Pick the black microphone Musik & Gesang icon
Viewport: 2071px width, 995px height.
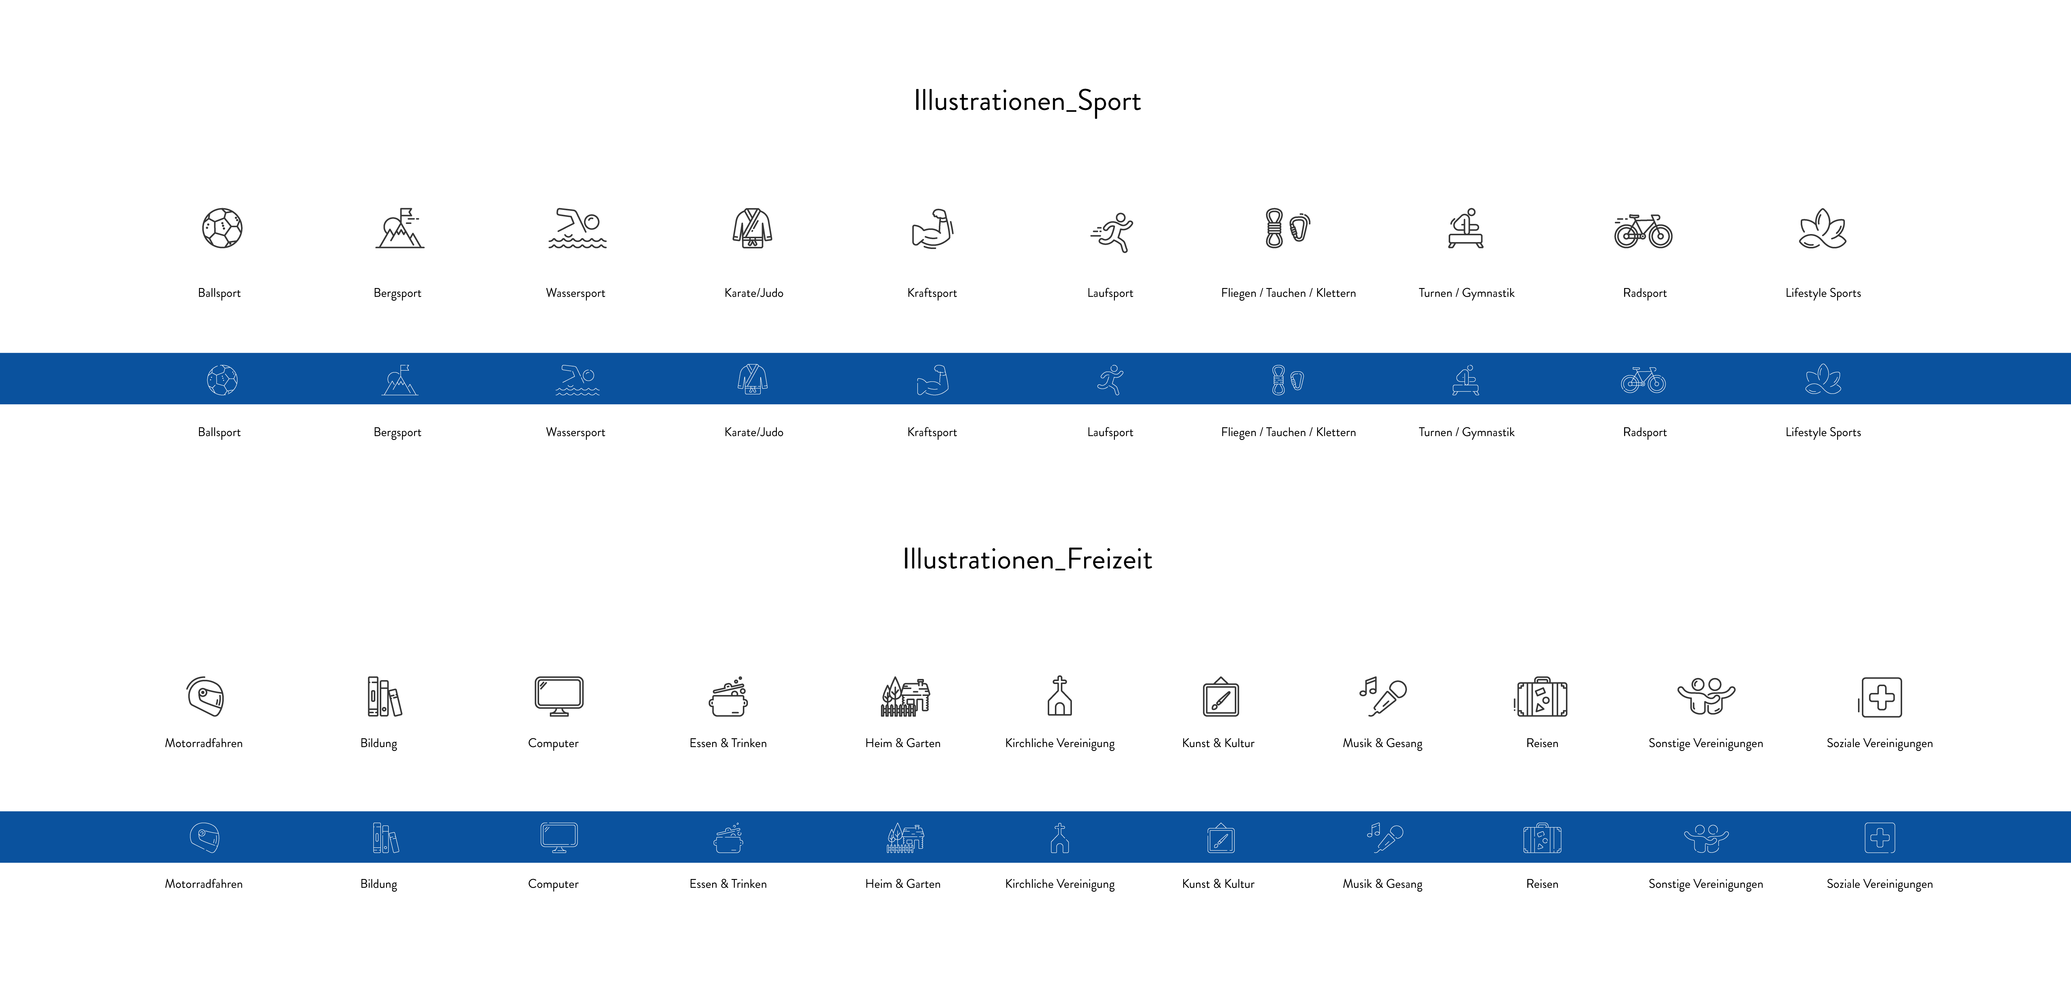coord(1383,696)
